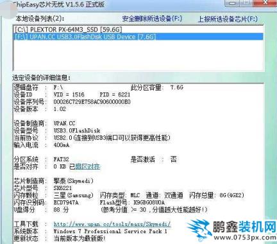Open the 扇区对齐 hyperlink

coord(87,166)
